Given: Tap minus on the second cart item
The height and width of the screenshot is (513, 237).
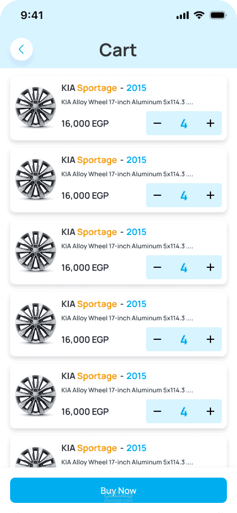Looking at the screenshot, I should tap(157, 195).
